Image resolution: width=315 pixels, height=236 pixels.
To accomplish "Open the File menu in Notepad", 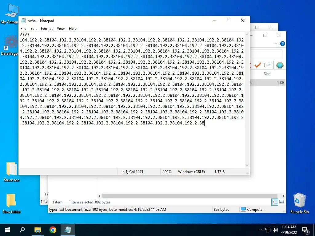I will [23, 29].
